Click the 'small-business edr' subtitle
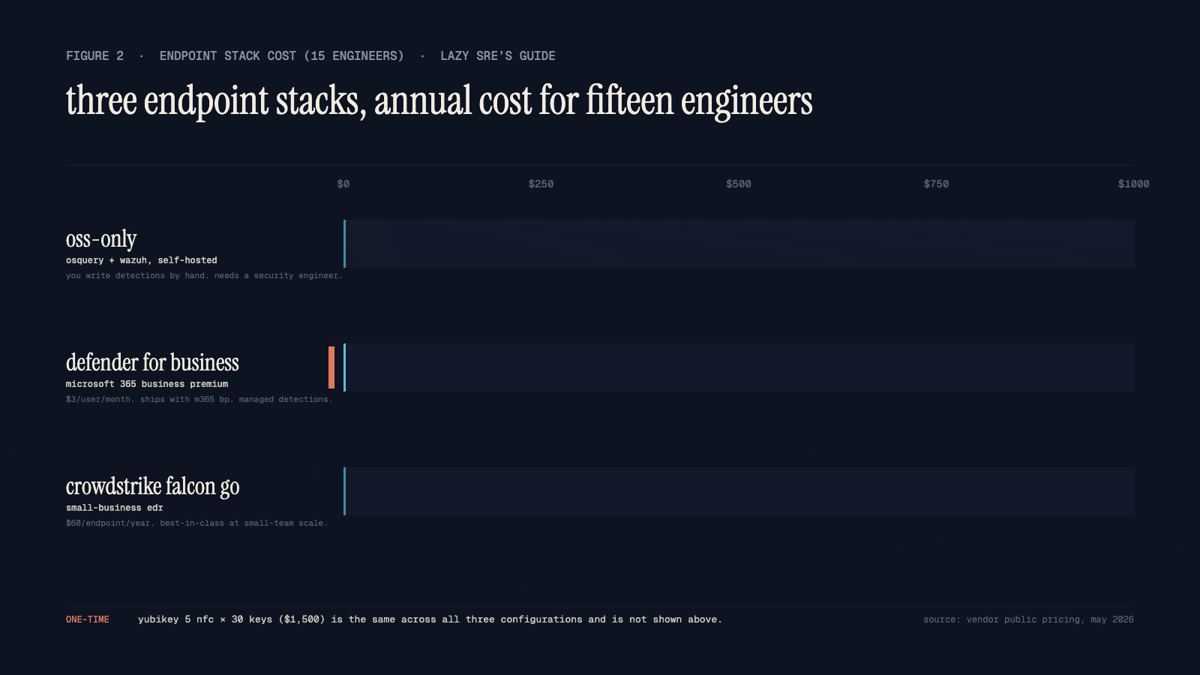This screenshot has height=675, width=1200. click(115, 508)
